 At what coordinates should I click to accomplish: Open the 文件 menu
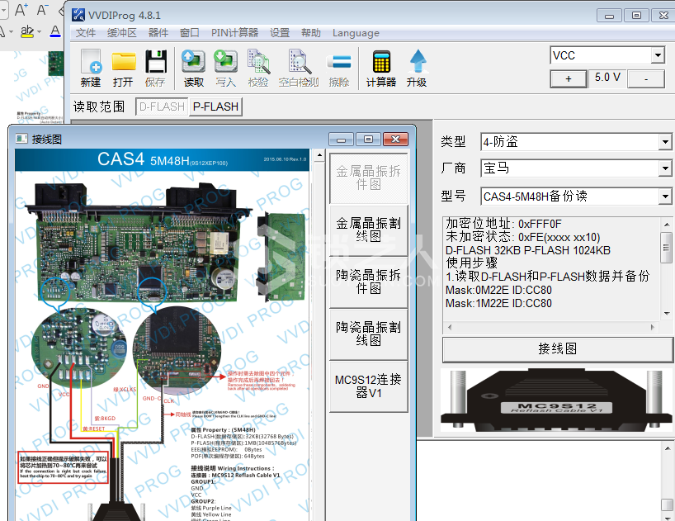[x=86, y=33]
